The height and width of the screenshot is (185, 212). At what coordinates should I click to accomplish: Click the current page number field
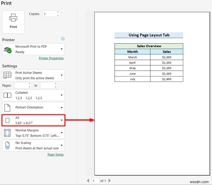95,181
